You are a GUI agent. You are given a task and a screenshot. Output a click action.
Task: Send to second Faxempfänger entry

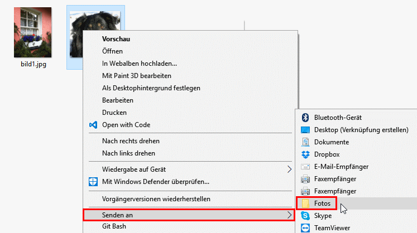tap(335, 191)
